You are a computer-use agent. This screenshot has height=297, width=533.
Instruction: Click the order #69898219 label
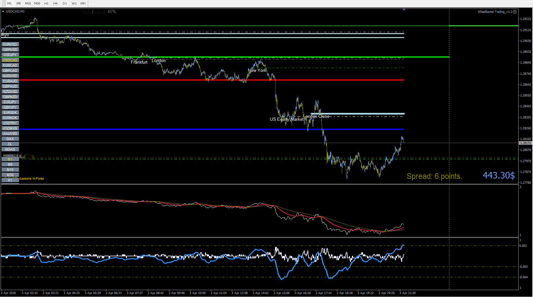12,156
